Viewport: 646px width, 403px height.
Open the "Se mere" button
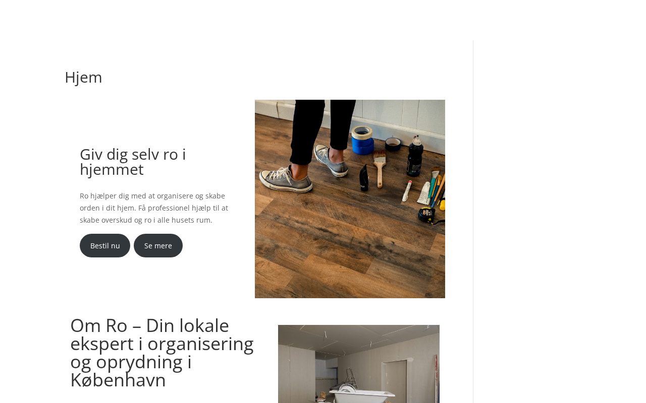tap(158, 245)
